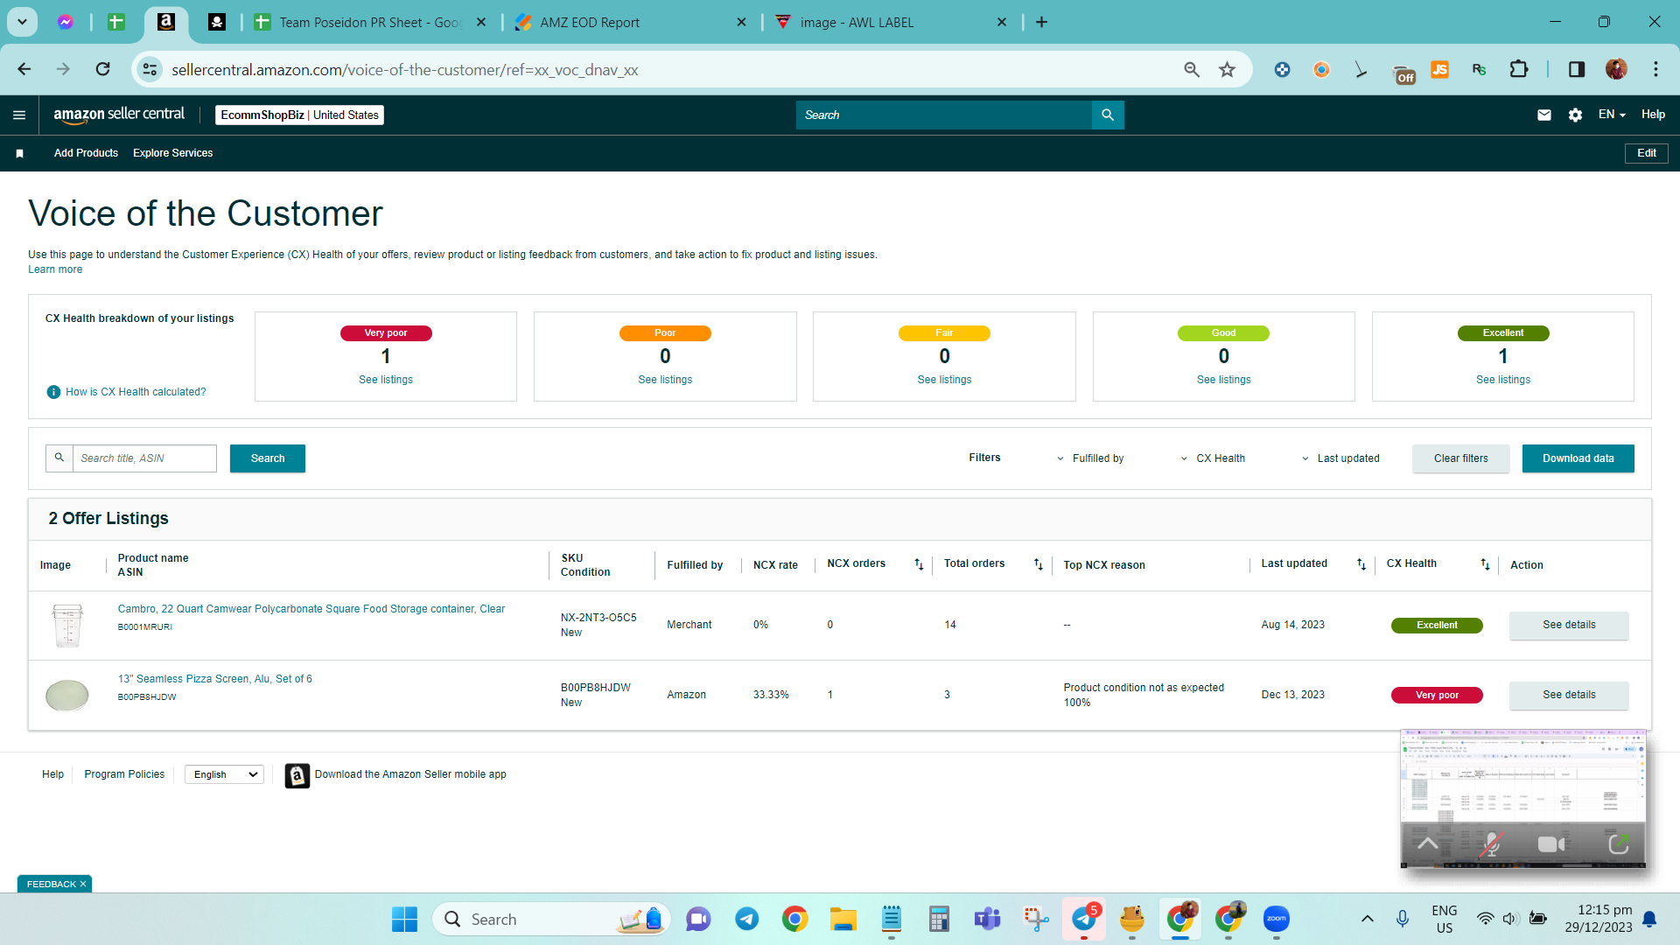Sort by NCX orders column
Screen dimensions: 1680x945
pyautogui.click(x=919, y=564)
